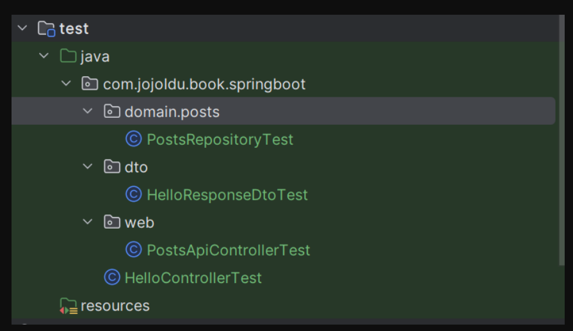
Task: Click the PostsRepositoryTest class icon
Action: pyautogui.click(x=134, y=139)
